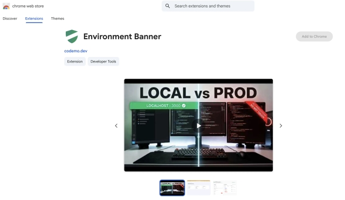
Task: Select the third screenshot thumbnail
Action: [x=225, y=188]
